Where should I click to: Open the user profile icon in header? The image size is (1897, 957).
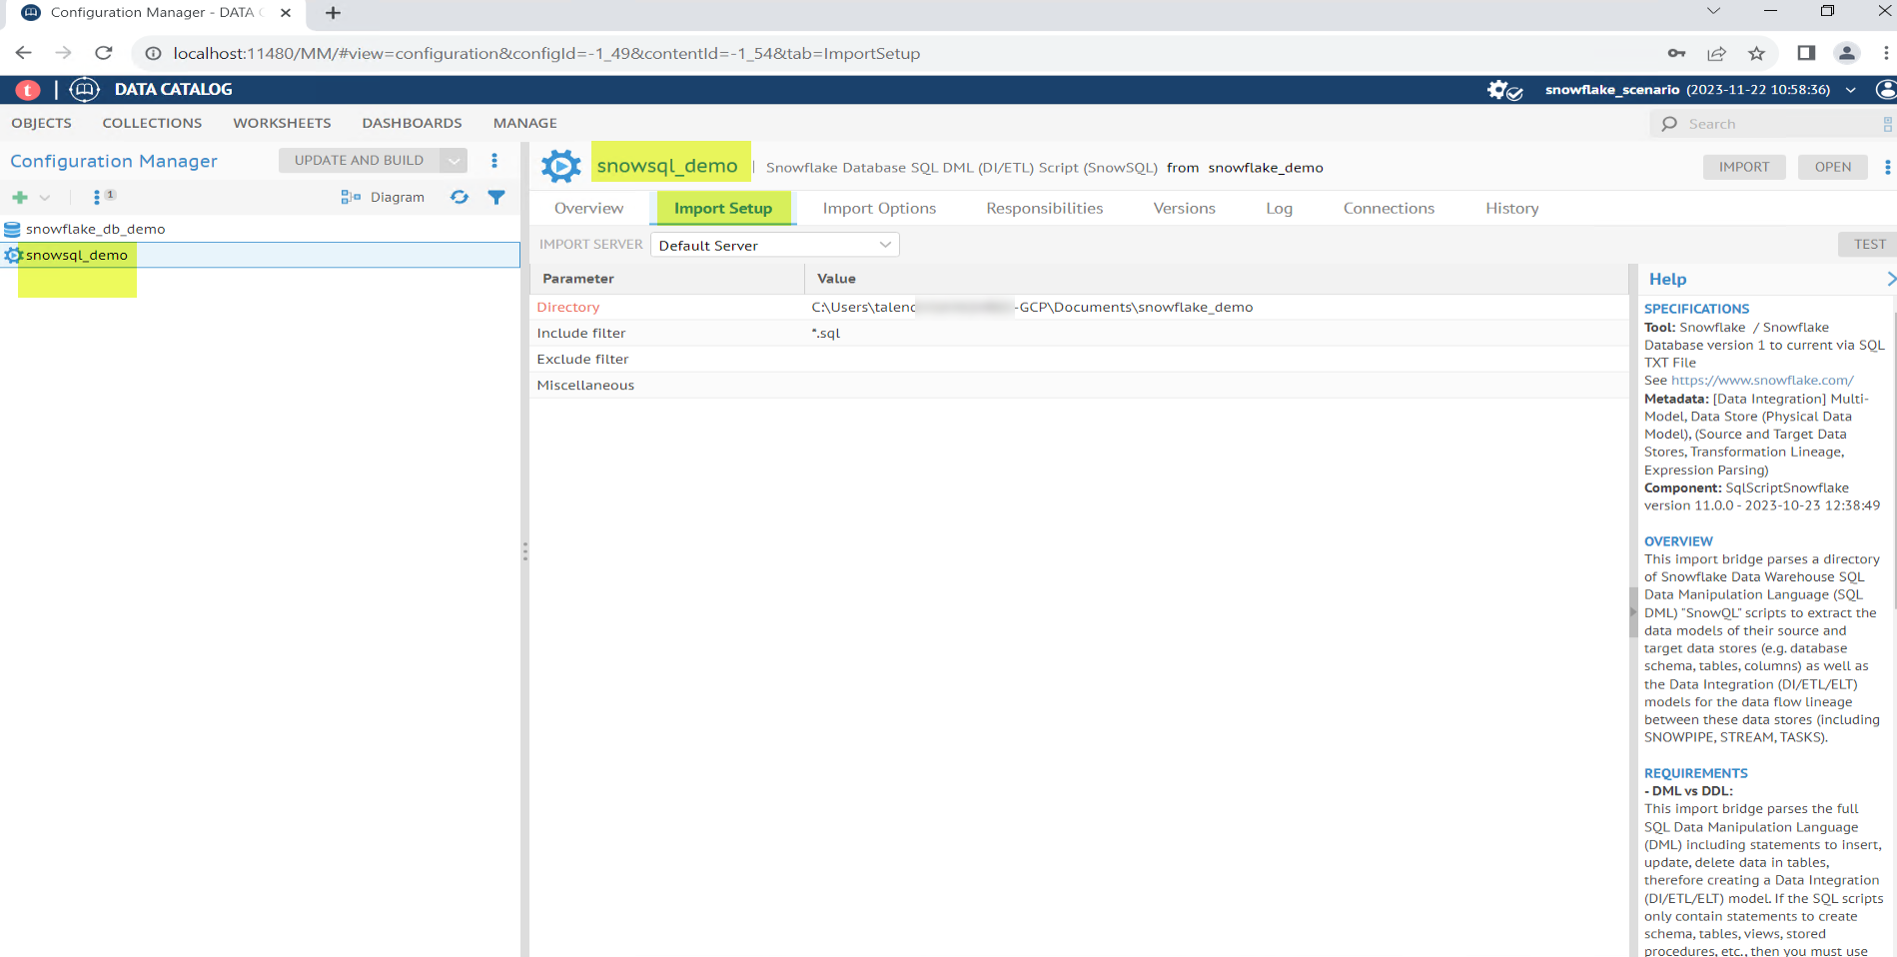point(1885,90)
